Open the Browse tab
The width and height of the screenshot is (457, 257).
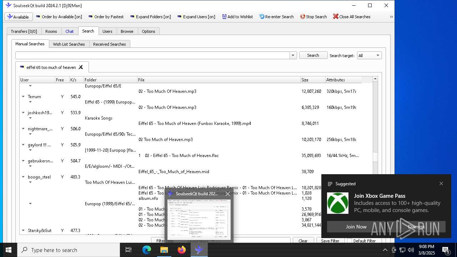tap(127, 31)
